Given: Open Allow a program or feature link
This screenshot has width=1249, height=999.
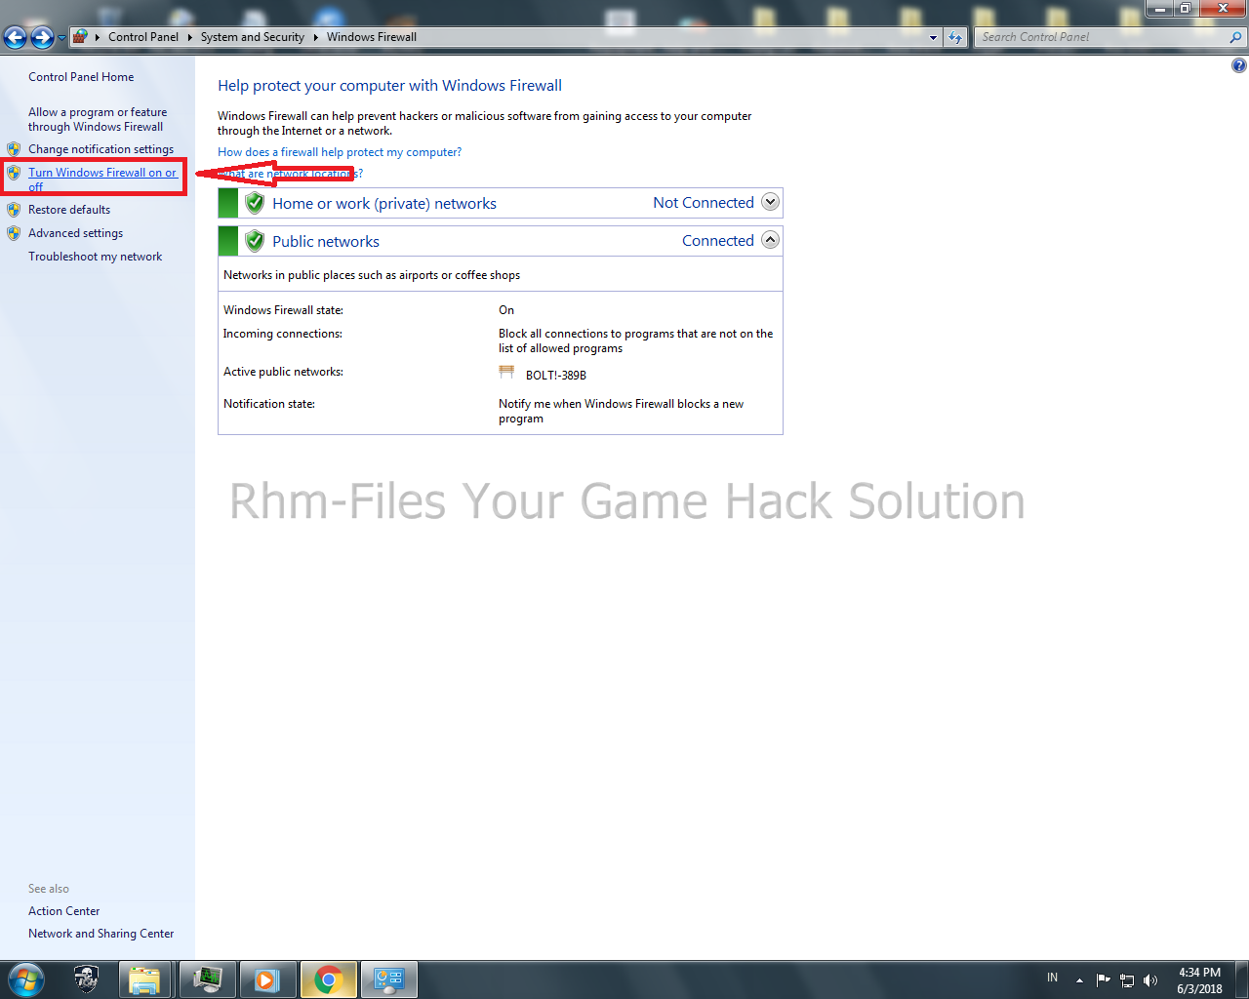Looking at the screenshot, I should pyautogui.click(x=98, y=119).
